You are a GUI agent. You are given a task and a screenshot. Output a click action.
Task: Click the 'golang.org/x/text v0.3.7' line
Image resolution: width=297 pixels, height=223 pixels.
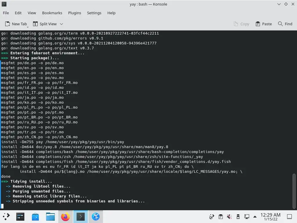(x=47, y=48)
